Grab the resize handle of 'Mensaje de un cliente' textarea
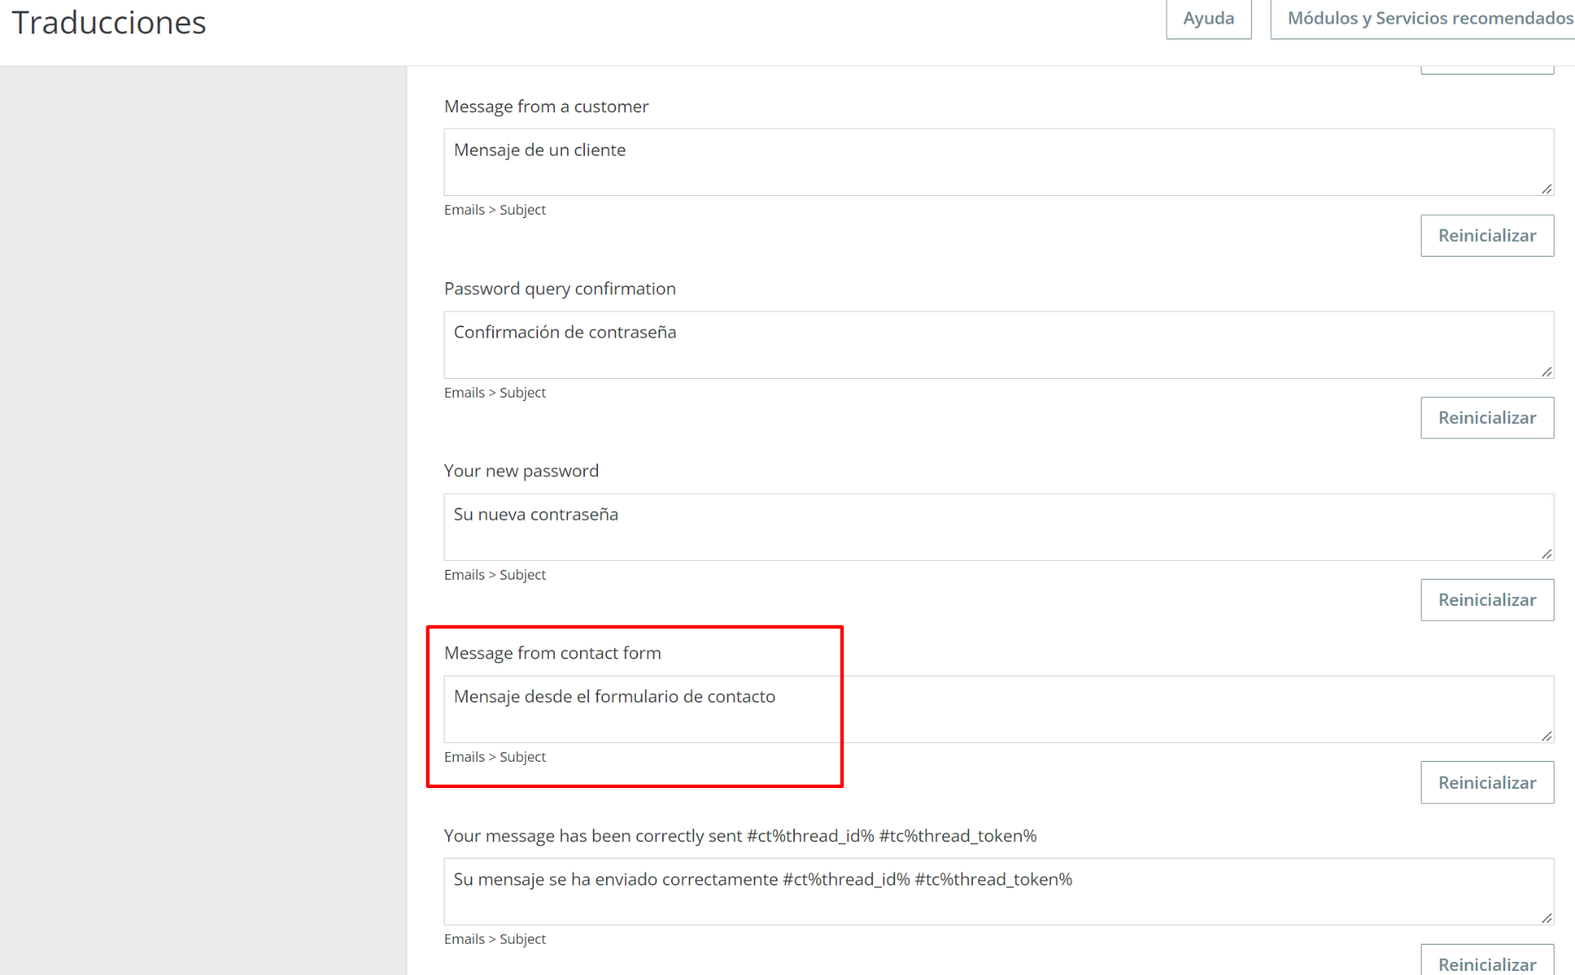Screen dimensions: 1575x975 (x=1546, y=189)
